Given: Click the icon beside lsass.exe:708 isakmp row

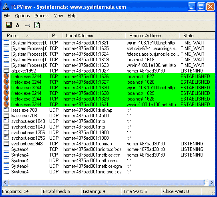Looking at the screenshot, I should point(6,110).
